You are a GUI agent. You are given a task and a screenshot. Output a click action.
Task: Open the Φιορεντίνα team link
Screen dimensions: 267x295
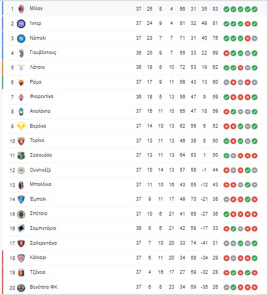41,96
